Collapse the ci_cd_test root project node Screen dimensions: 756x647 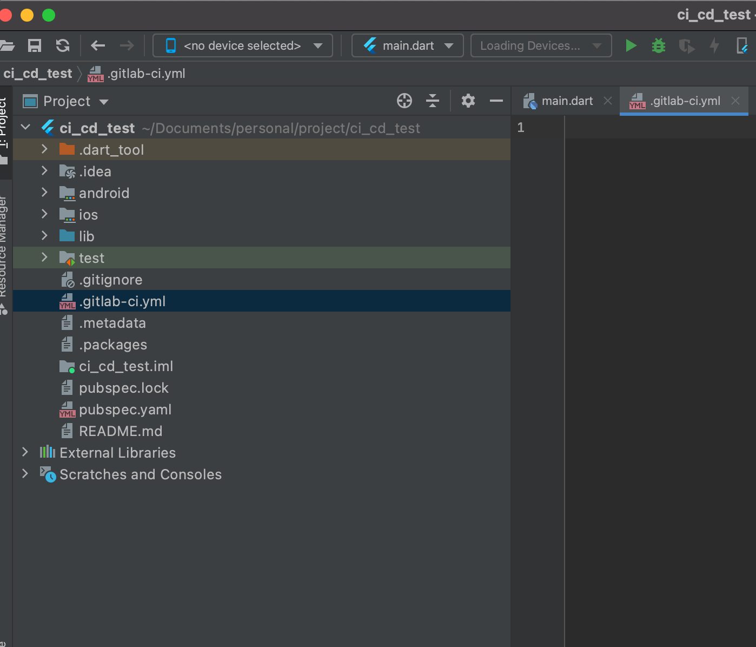[x=25, y=128]
